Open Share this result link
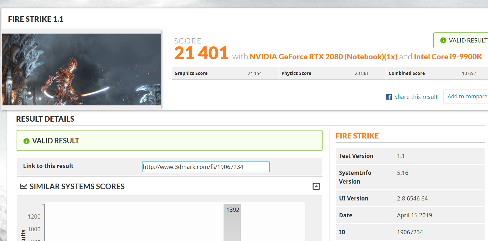 point(416,97)
